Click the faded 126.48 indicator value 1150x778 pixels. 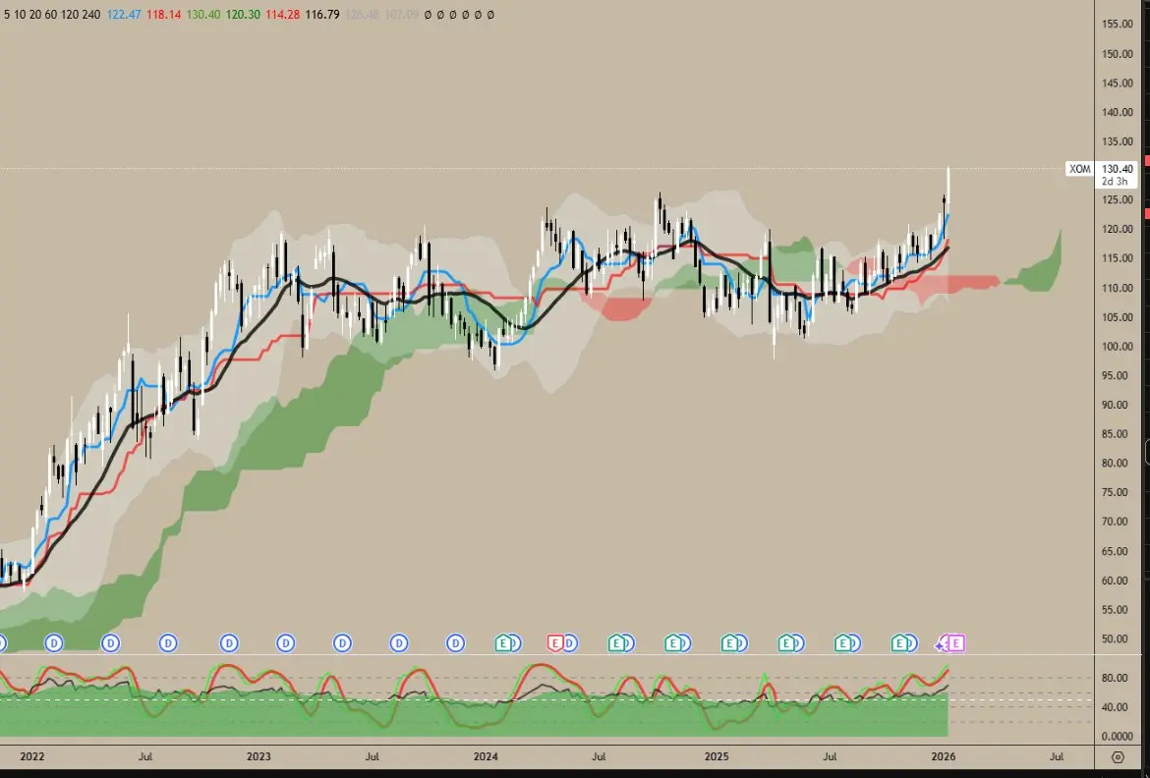tap(362, 15)
